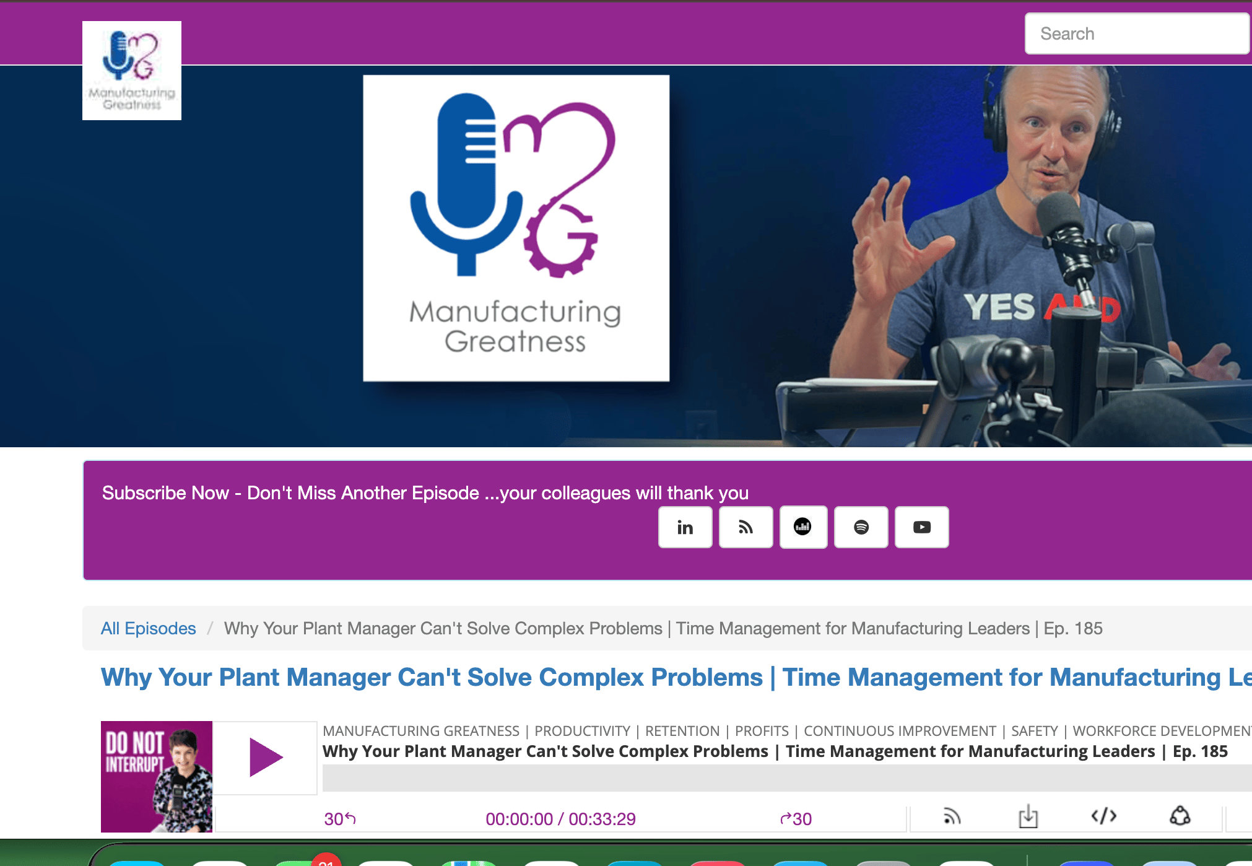The height and width of the screenshot is (866, 1252).
Task: Click the 00:00:00 / 00:33:29 time display
Action: [x=561, y=819]
